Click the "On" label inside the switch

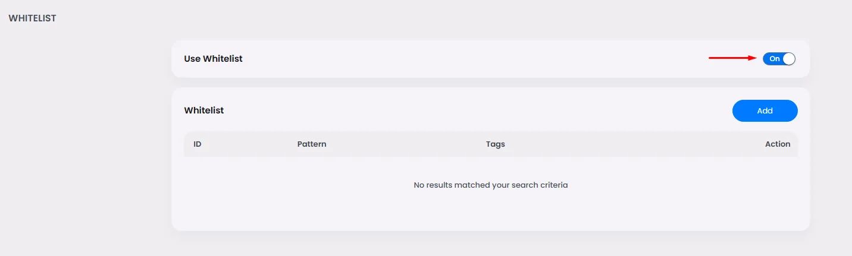774,59
